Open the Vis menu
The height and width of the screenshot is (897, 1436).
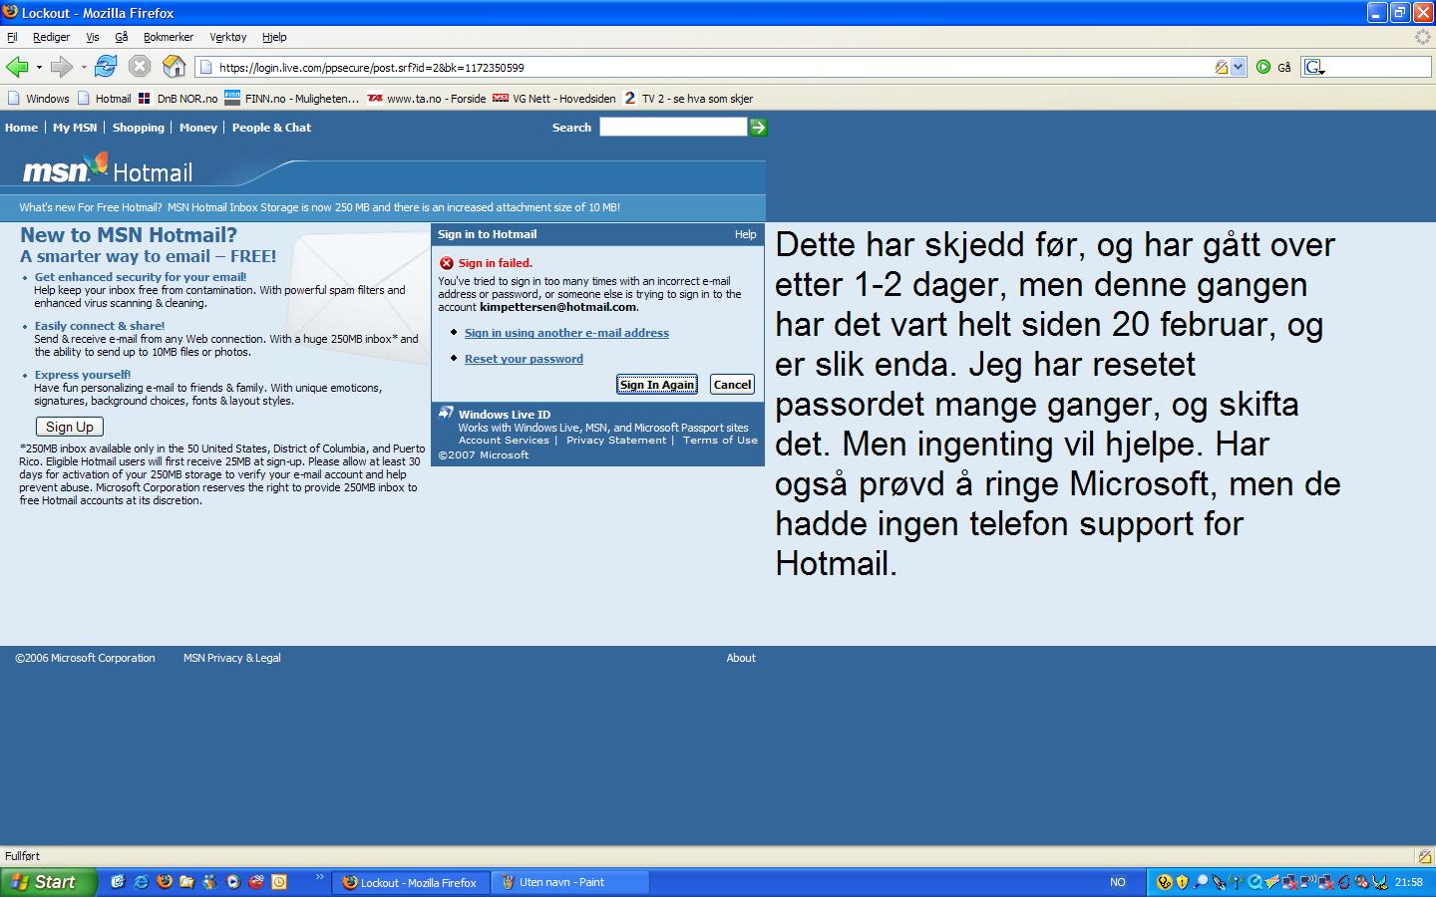pos(93,37)
